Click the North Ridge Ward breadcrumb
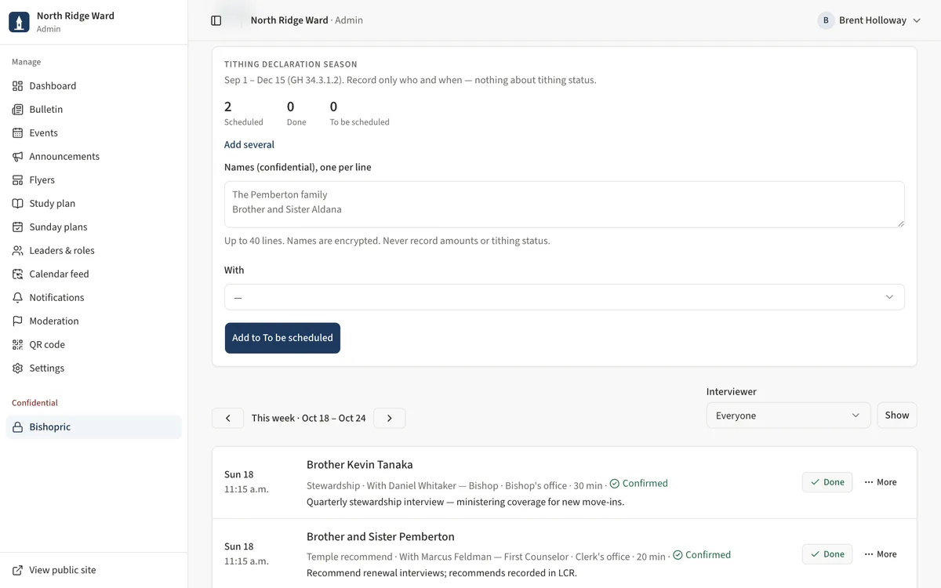941x588 pixels. (289, 20)
